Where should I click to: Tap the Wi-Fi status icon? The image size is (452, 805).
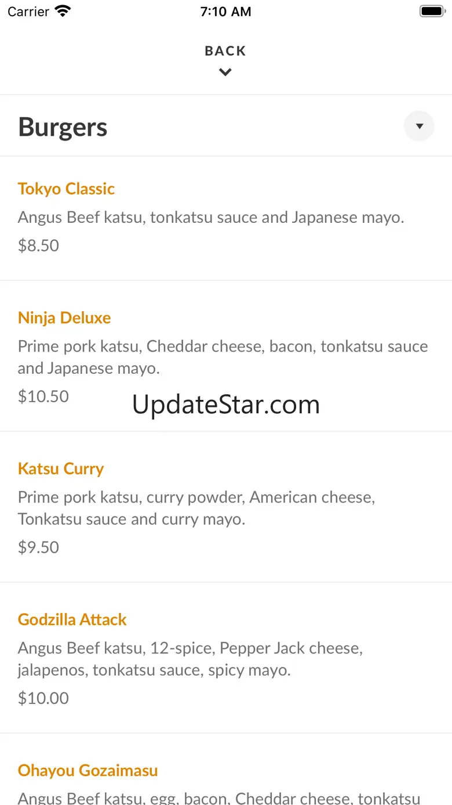click(62, 11)
